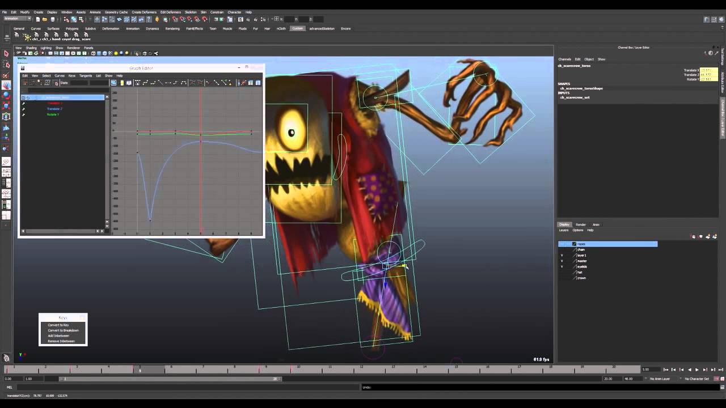Select the Translate Z curve in outliner
This screenshot has width=726, height=408.
(x=54, y=109)
